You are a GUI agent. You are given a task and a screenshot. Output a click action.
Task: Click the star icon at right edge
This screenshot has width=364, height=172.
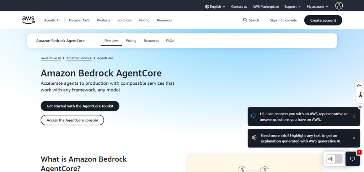pos(359,86)
